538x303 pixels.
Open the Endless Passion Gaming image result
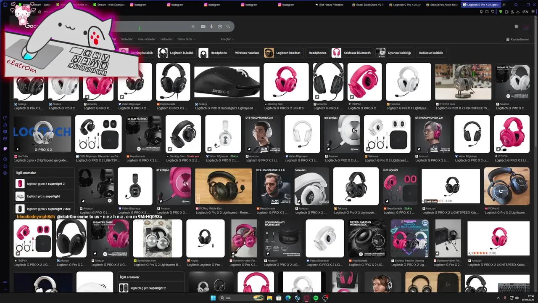[409, 238]
